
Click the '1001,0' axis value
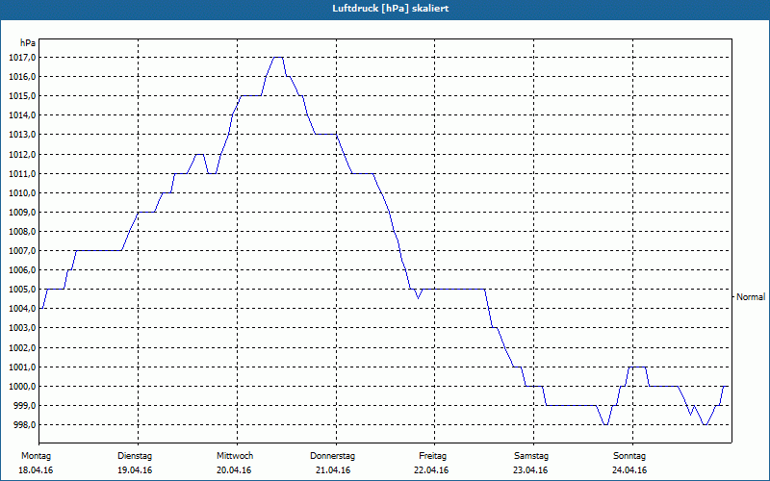(x=22, y=367)
